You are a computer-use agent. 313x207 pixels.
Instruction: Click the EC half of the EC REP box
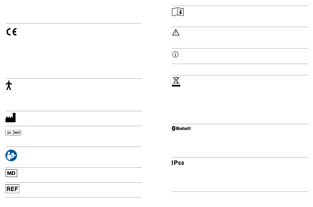(9, 133)
